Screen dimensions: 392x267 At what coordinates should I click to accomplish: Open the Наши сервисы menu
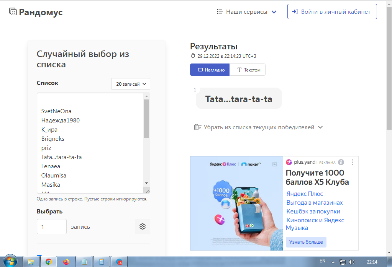pos(247,12)
